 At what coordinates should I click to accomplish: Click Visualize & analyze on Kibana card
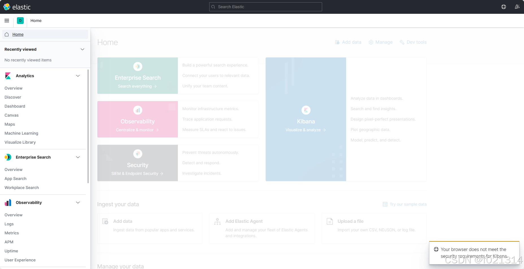pyautogui.click(x=306, y=130)
